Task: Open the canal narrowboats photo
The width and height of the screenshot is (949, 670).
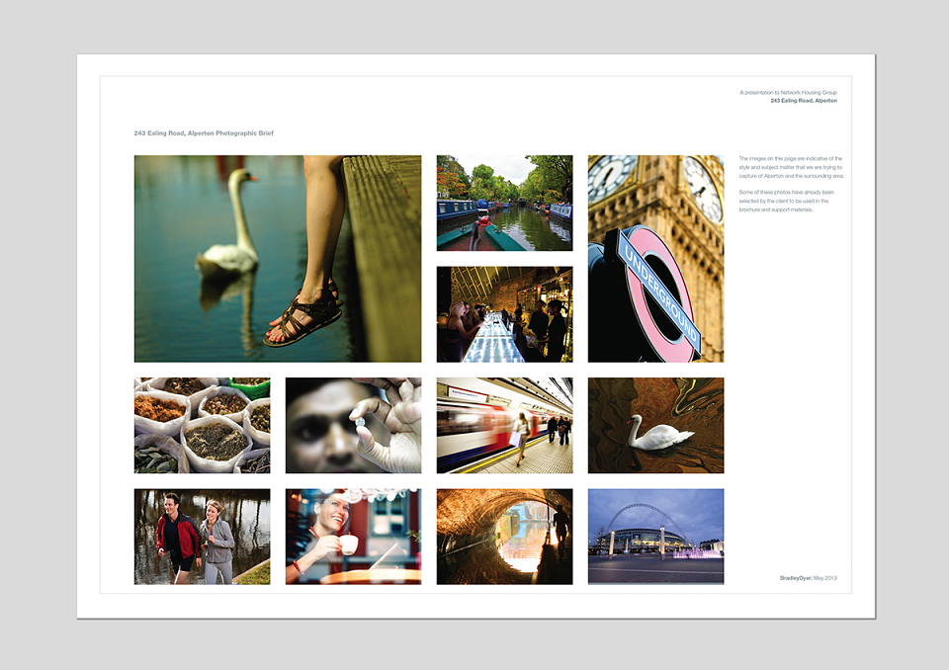Action: point(505,203)
